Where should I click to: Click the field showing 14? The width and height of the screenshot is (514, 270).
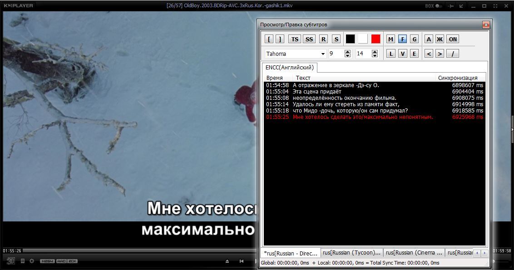(364, 54)
